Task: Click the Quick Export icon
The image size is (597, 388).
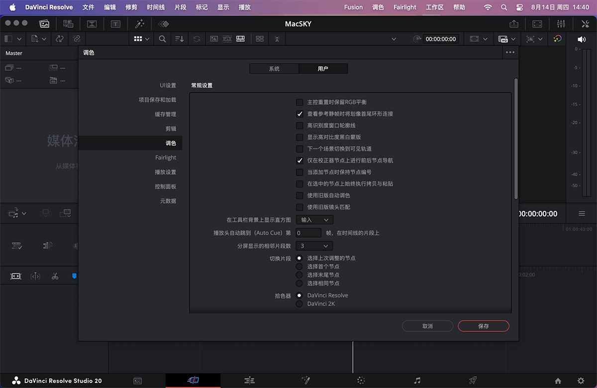Action: (514, 23)
